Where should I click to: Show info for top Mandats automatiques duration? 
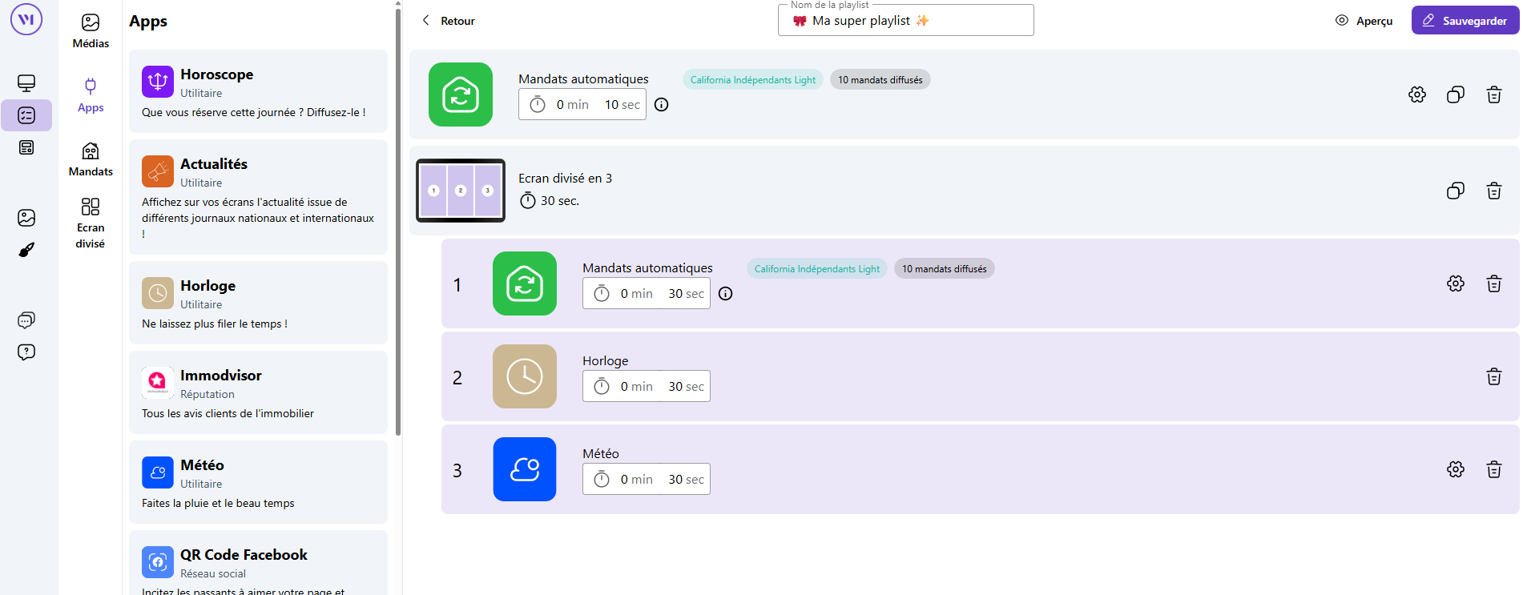coord(662,105)
